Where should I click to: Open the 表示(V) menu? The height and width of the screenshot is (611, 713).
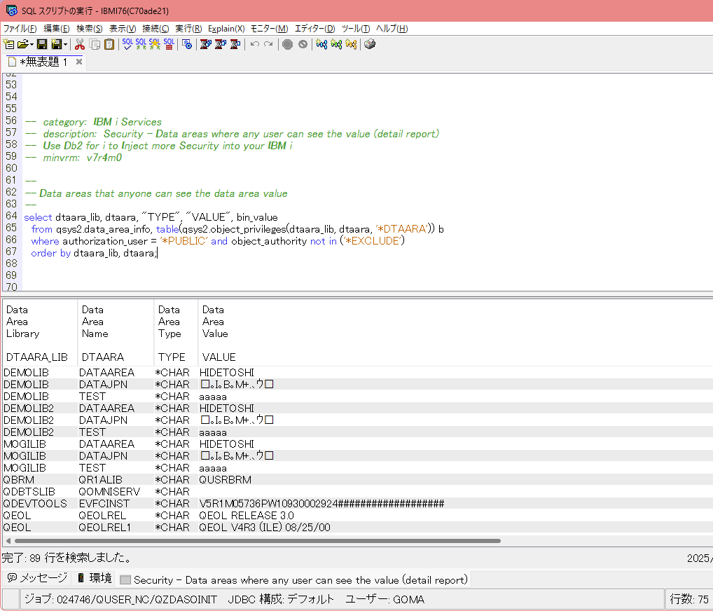coord(123,29)
